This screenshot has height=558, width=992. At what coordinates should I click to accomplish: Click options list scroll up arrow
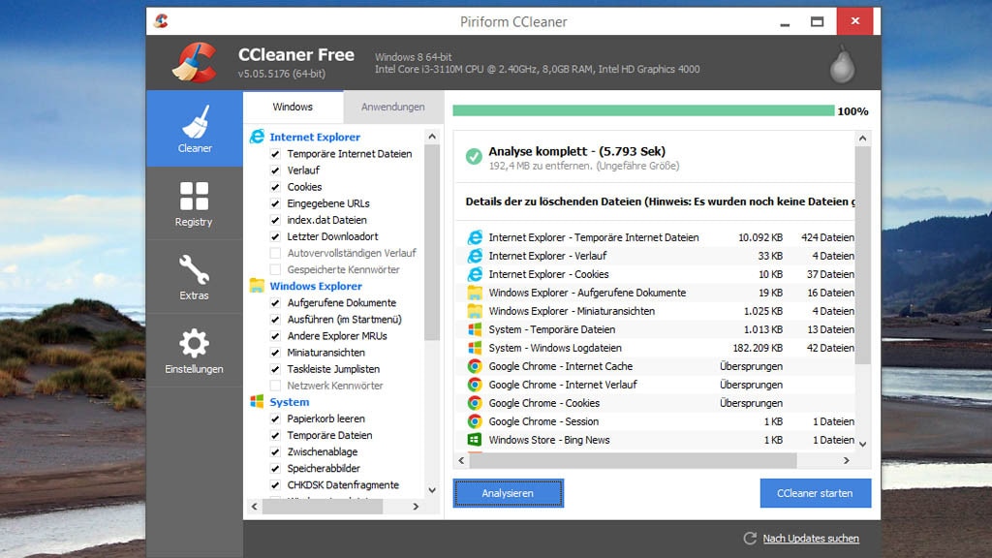tap(432, 136)
